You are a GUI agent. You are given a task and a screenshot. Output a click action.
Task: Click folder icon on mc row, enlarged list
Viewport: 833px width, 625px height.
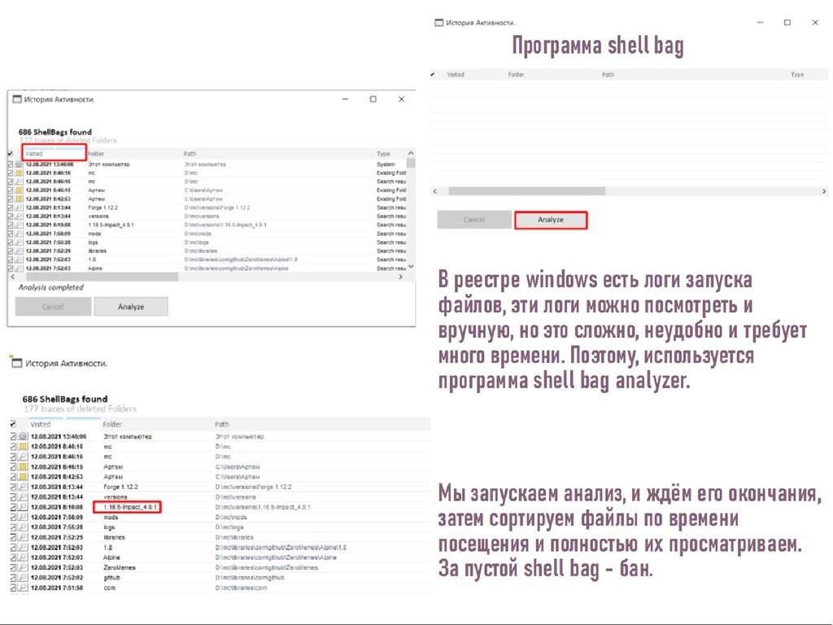(23, 447)
